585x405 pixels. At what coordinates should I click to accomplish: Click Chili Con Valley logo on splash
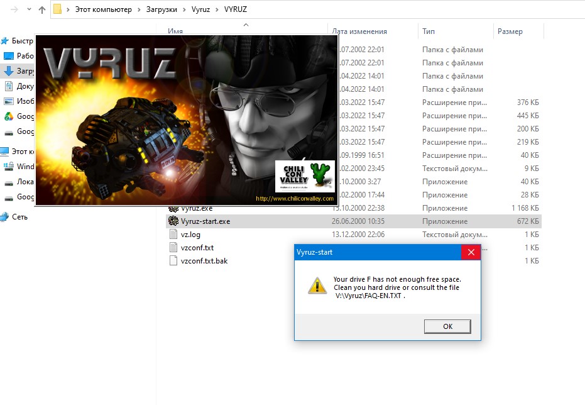(x=305, y=176)
